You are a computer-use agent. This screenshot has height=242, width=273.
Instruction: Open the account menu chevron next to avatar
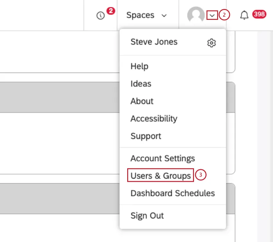[213, 15]
